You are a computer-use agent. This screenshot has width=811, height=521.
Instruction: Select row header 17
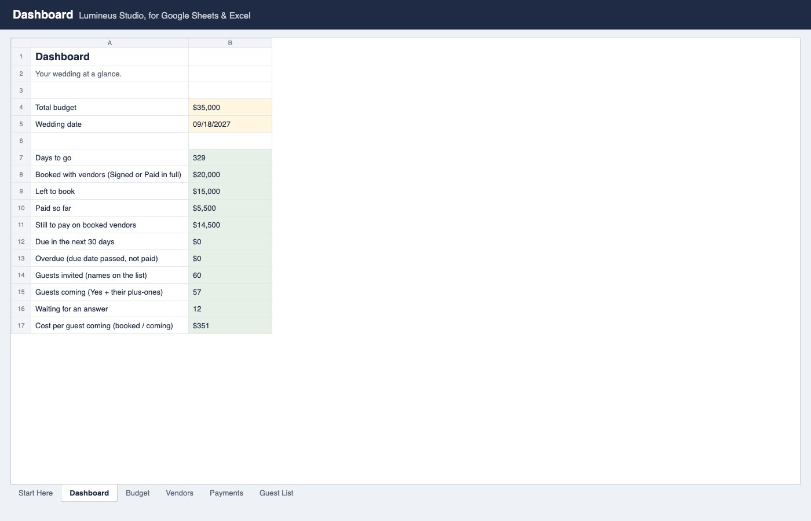(x=21, y=325)
